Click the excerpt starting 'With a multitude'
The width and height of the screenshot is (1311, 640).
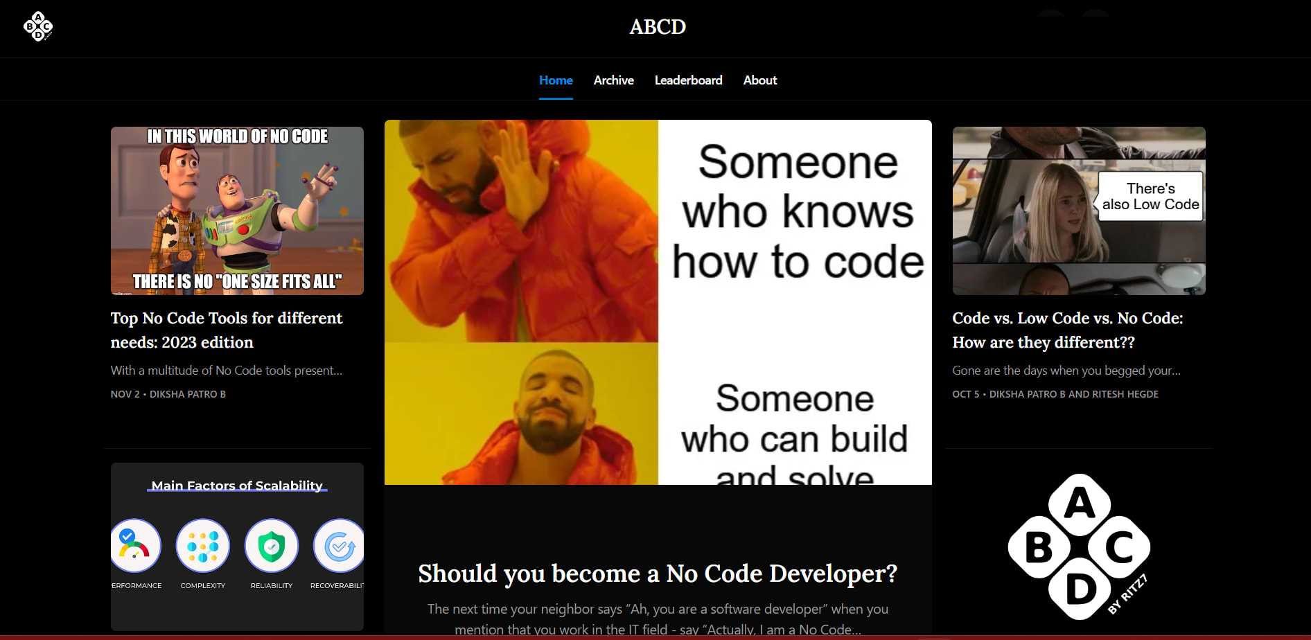tap(227, 371)
